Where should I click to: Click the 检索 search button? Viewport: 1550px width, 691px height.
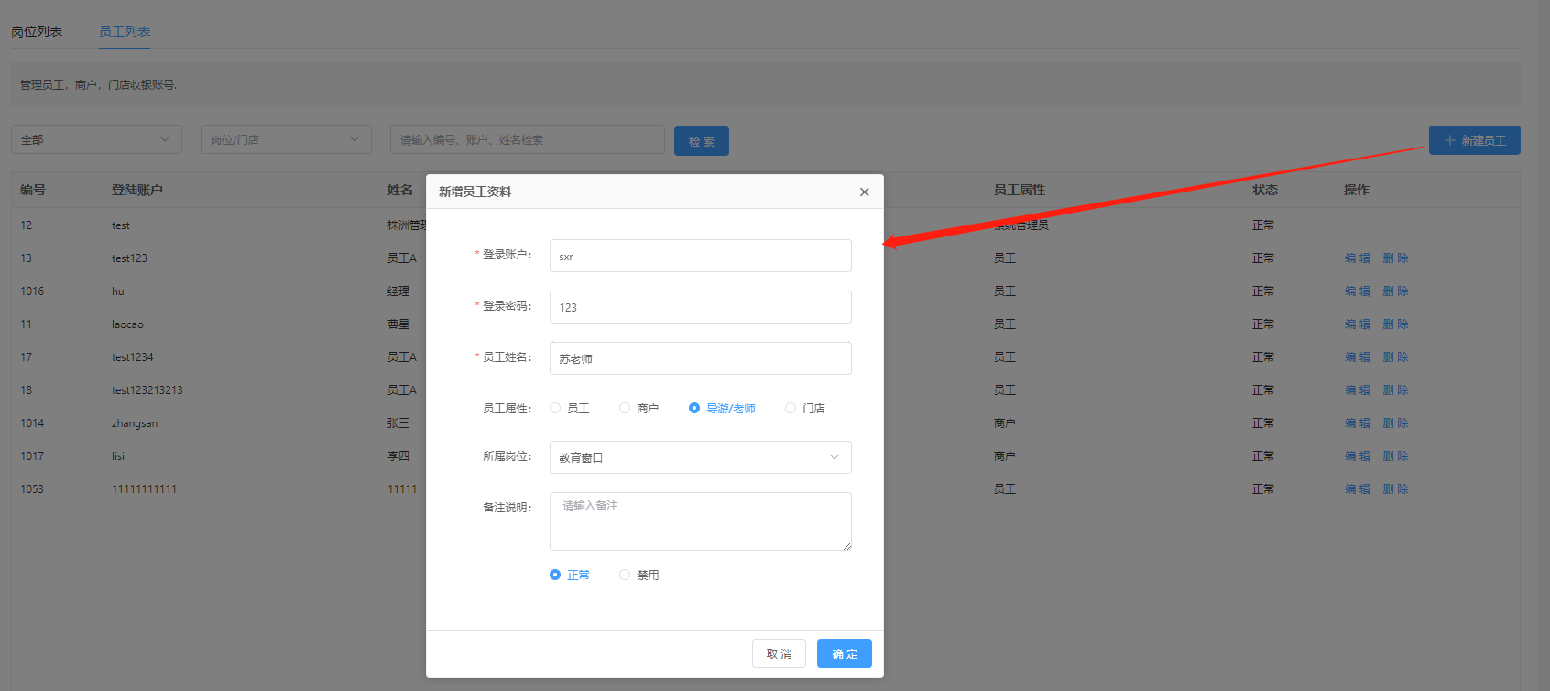701,141
